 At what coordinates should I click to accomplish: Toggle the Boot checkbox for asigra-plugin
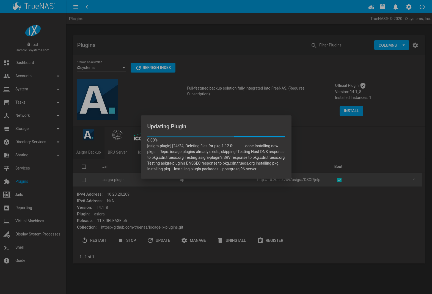pos(339,180)
